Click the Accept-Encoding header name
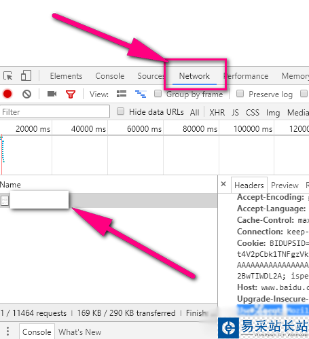309x339 pixels. (270, 197)
